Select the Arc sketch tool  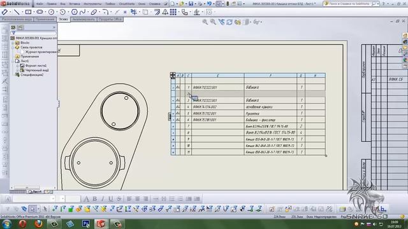pos(62,12)
